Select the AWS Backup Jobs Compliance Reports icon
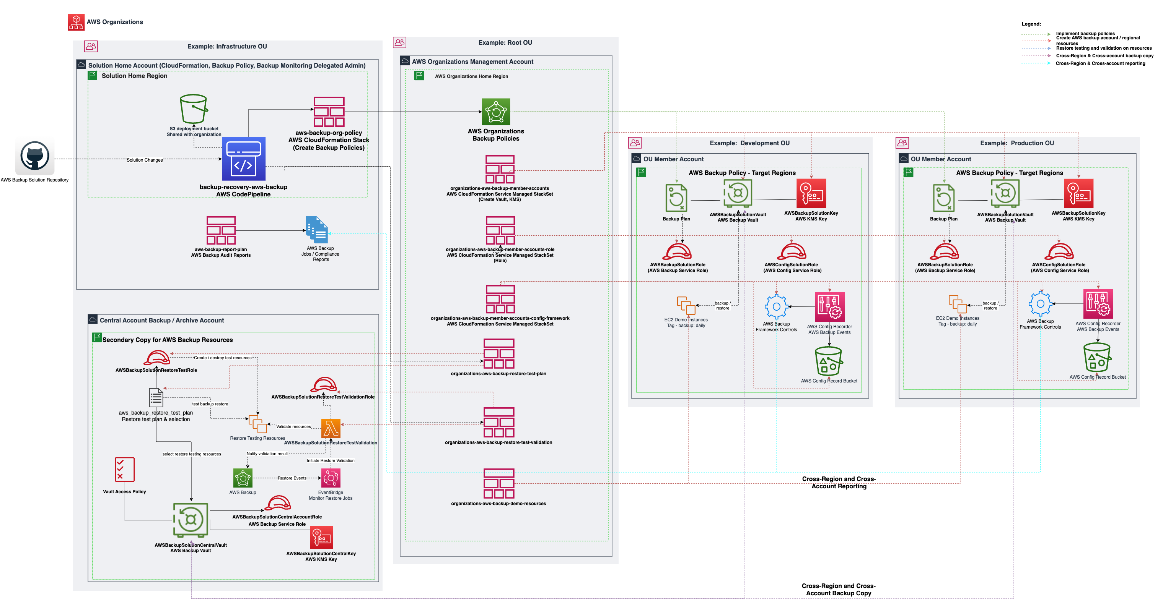1163x606 pixels. coord(317,230)
